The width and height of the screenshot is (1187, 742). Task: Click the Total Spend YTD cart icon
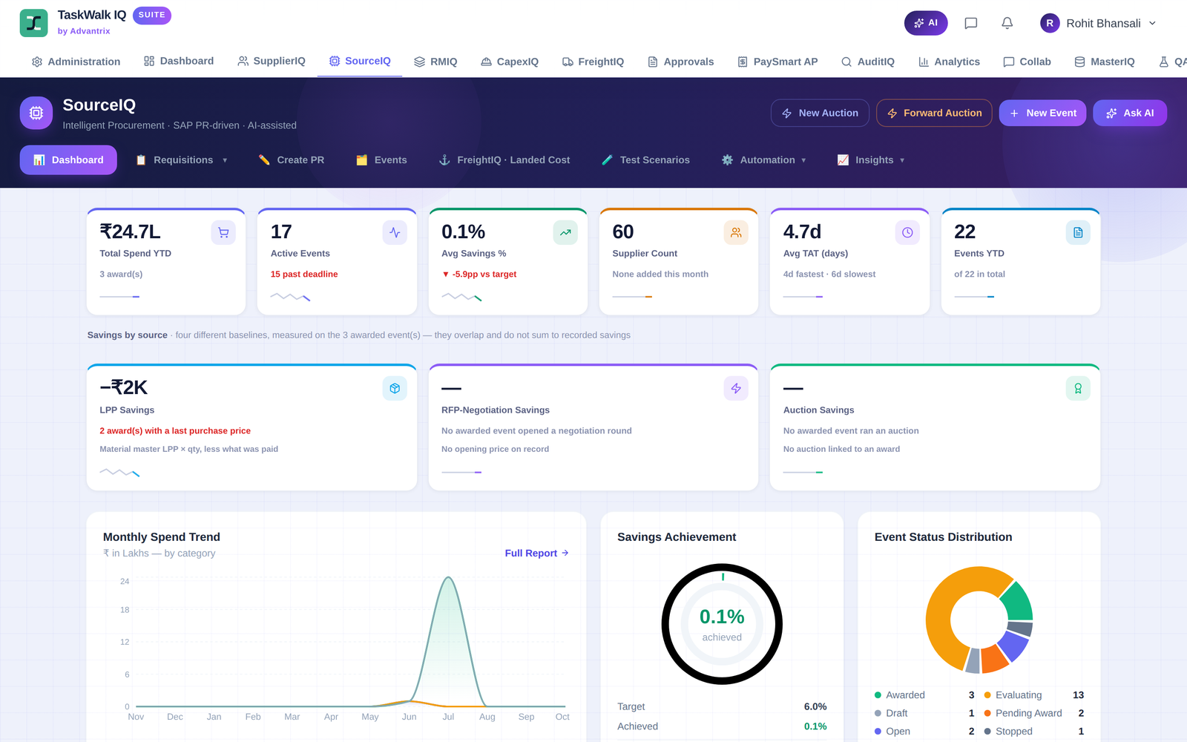point(223,232)
